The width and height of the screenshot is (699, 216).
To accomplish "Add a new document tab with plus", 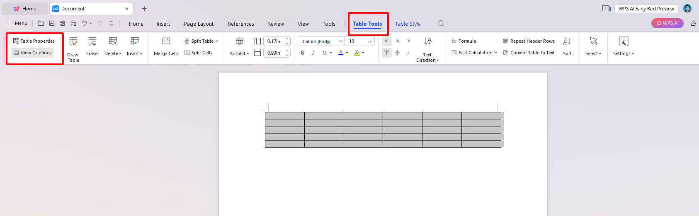I will [x=144, y=8].
